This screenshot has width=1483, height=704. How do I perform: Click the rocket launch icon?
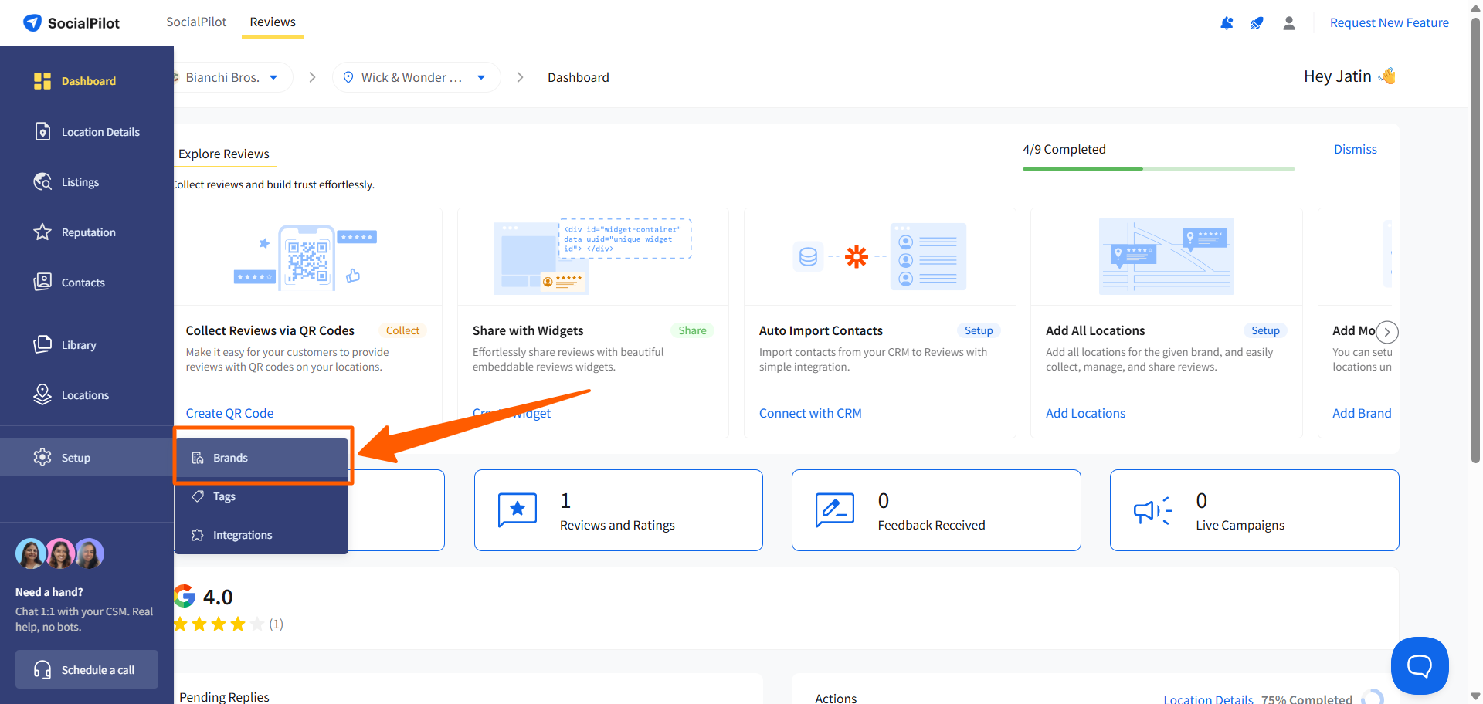click(1257, 23)
